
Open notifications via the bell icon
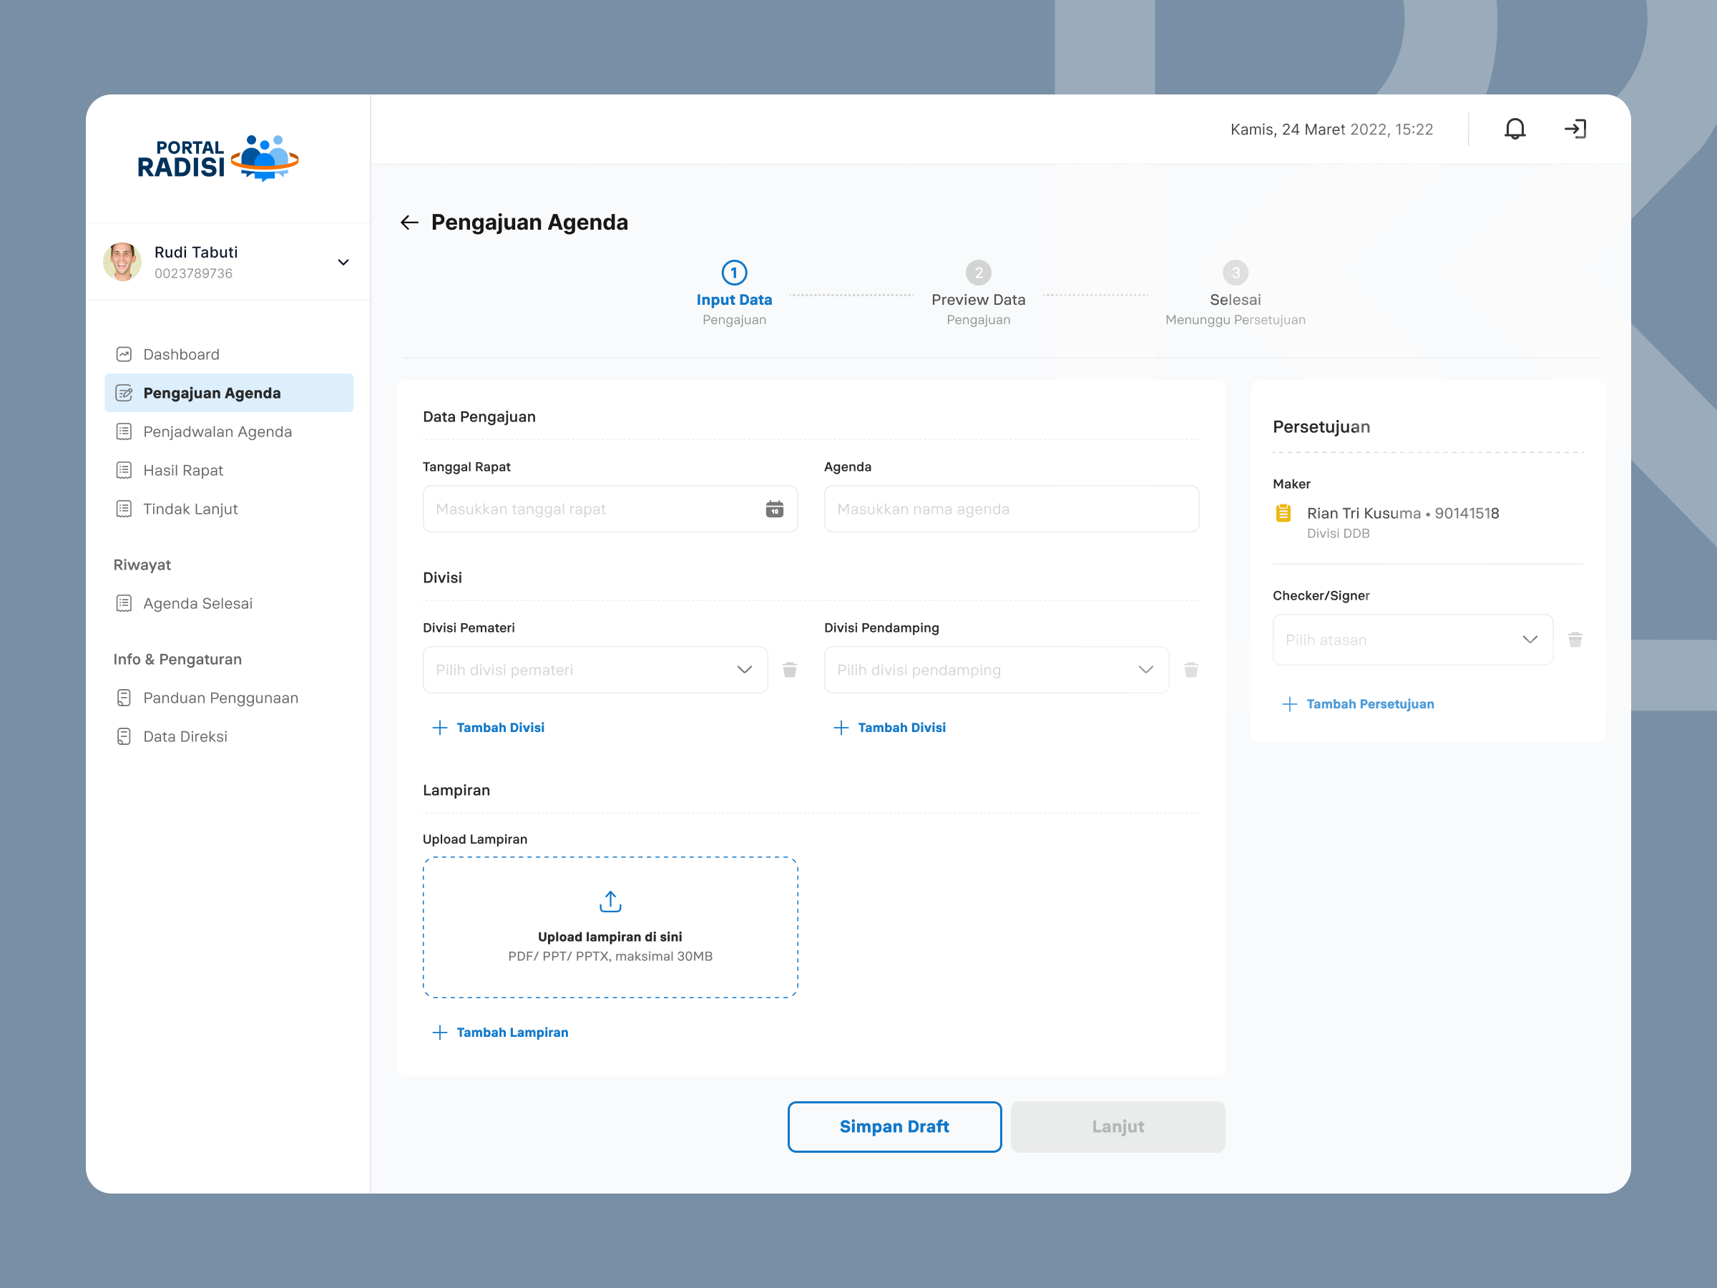(x=1515, y=129)
